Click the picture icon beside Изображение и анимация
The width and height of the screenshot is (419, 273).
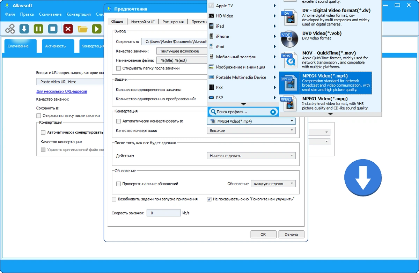click(211, 67)
